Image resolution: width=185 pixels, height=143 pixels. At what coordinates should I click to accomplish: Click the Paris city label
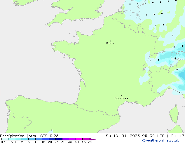[110, 43]
